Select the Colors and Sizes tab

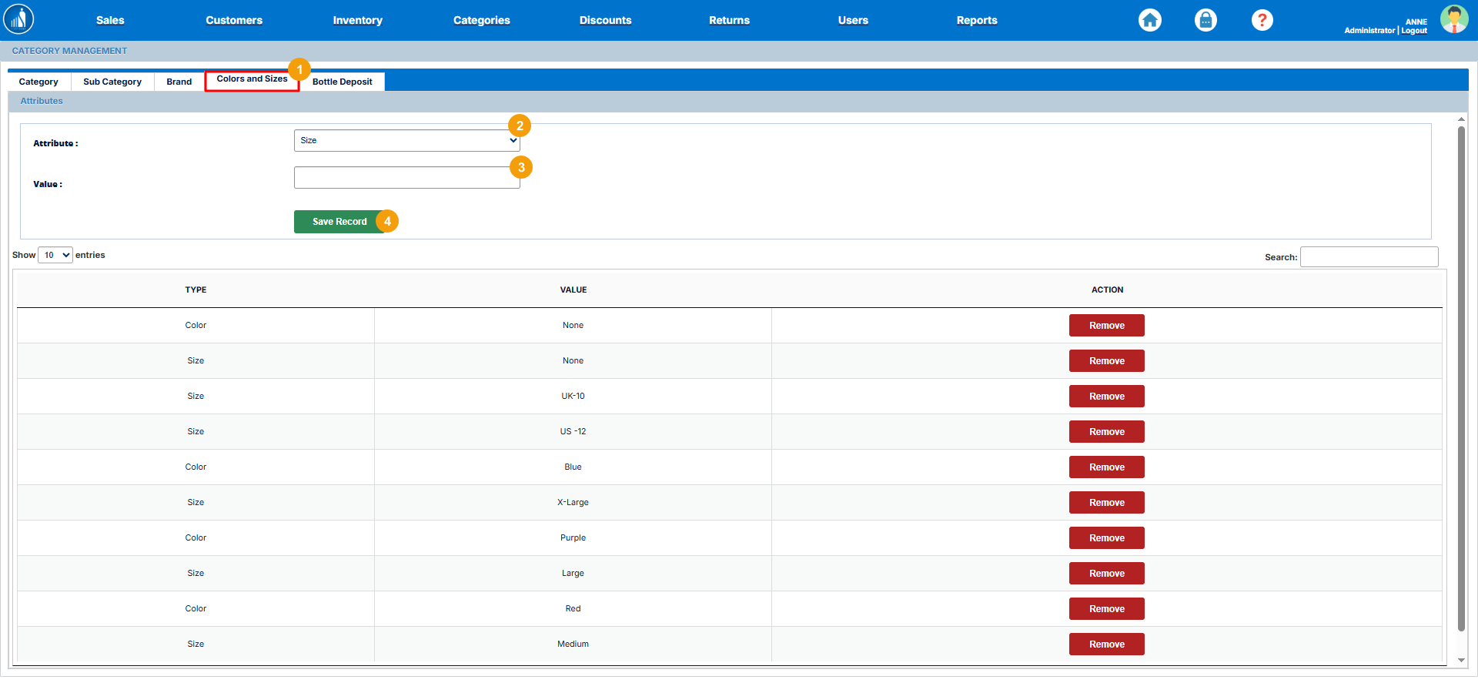(252, 79)
